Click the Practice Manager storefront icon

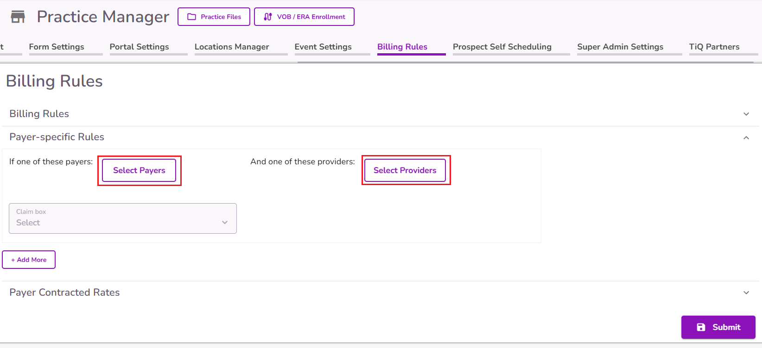(x=18, y=17)
